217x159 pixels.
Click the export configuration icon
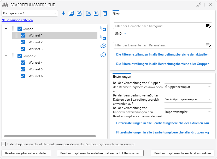[88, 13]
